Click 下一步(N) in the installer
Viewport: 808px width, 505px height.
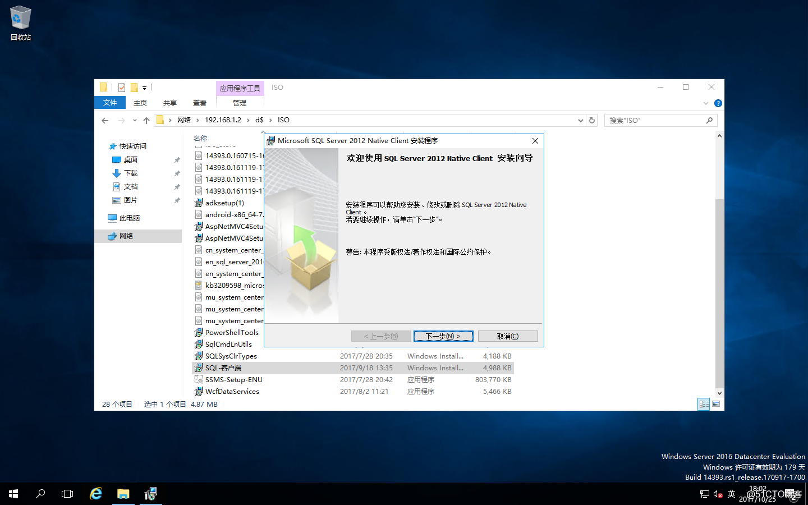[x=443, y=336]
